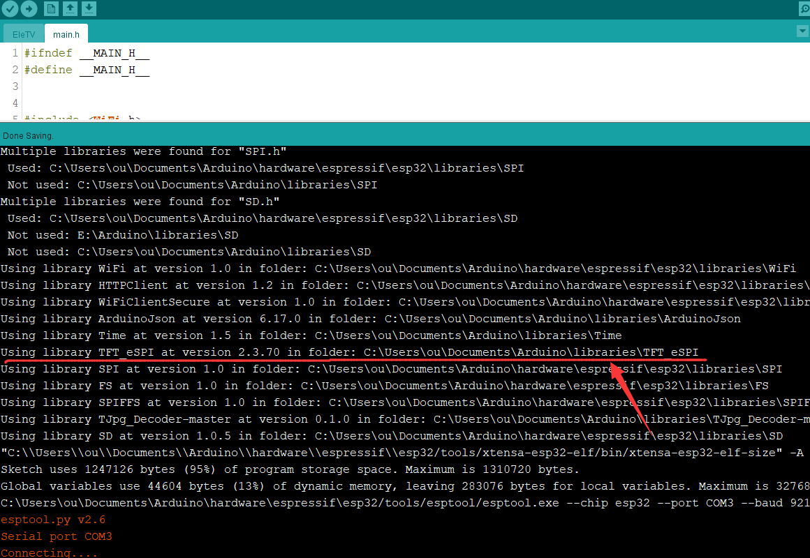Create a new sketch with New icon
Image resolution: width=810 pixels, height=558 pixels.
[51, 8]
